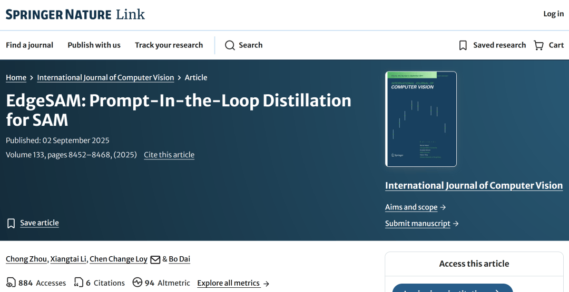Viewport: 569px width, 292px height.
Task: Click the Published: 02 September 2025 text
Action: (x=57, y=140)
